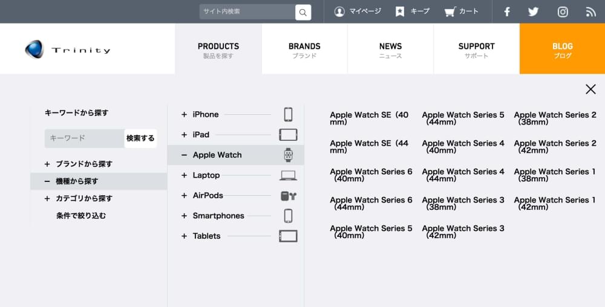The width and height of the screenshot is (605, 307).
Task: Click 条件で絞り込む filter option
Action: (x=81, y=216)
